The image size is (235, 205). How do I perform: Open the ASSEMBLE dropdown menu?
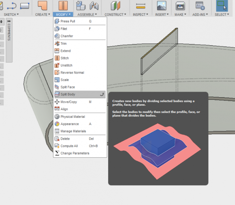point(87,14)
